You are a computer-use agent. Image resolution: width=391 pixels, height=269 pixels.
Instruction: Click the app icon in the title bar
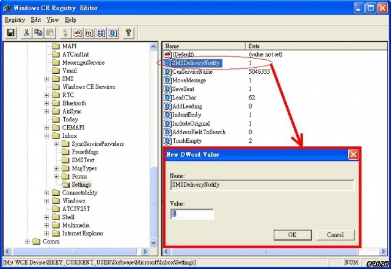point(7,8)
